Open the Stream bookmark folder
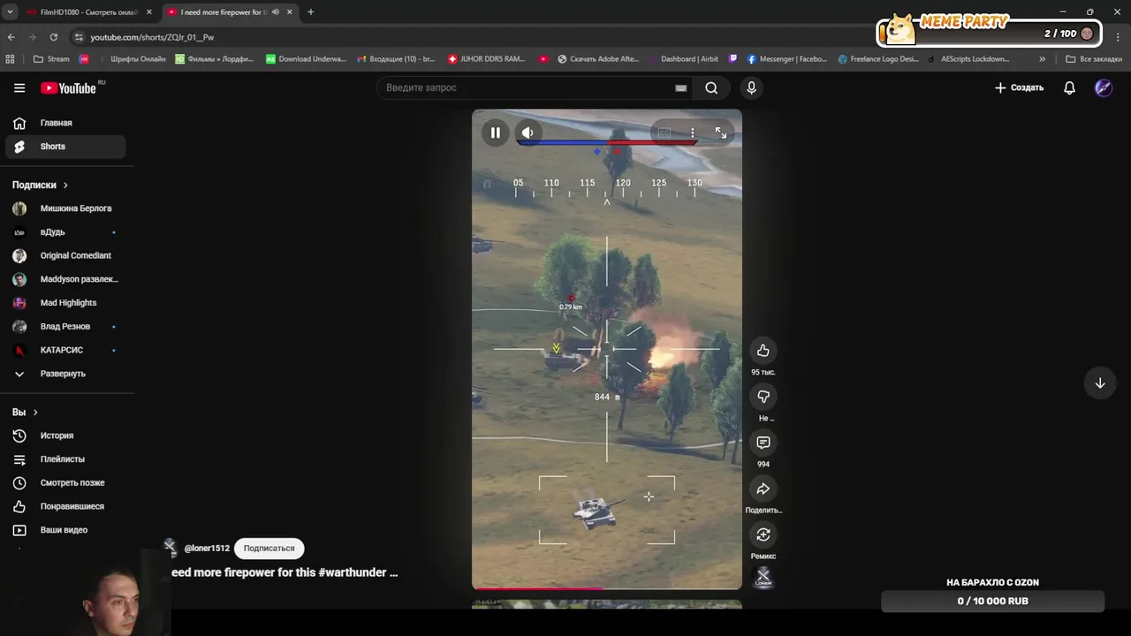The width and height of the screenshot is (1131, 636). click(x=51, y=59)
